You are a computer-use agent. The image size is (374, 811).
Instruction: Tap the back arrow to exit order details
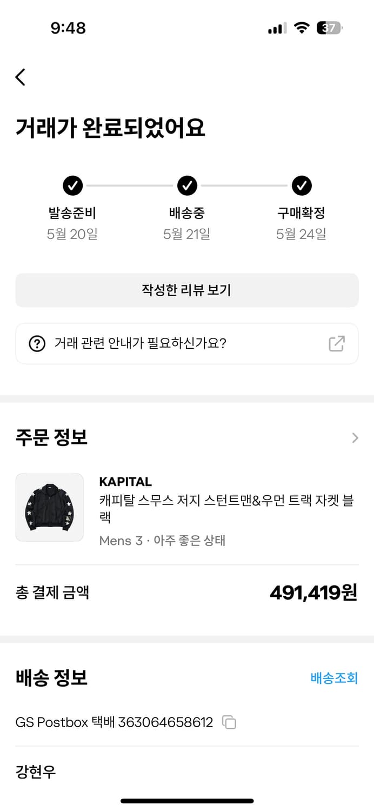(20, 77)
